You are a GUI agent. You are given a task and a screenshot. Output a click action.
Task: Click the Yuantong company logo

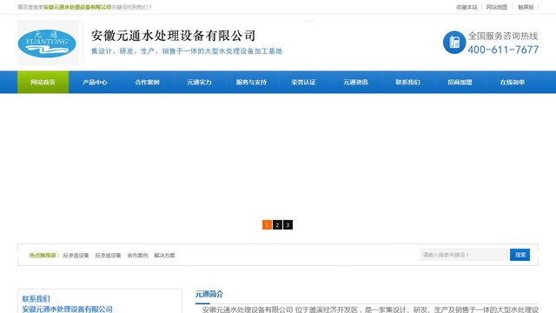[48, 43]
